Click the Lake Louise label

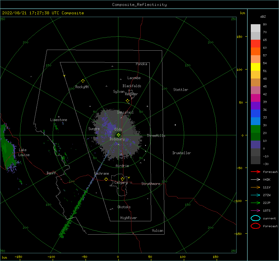pos(24,152)
